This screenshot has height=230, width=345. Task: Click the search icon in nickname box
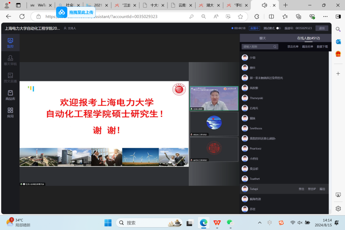click(275, 46)
